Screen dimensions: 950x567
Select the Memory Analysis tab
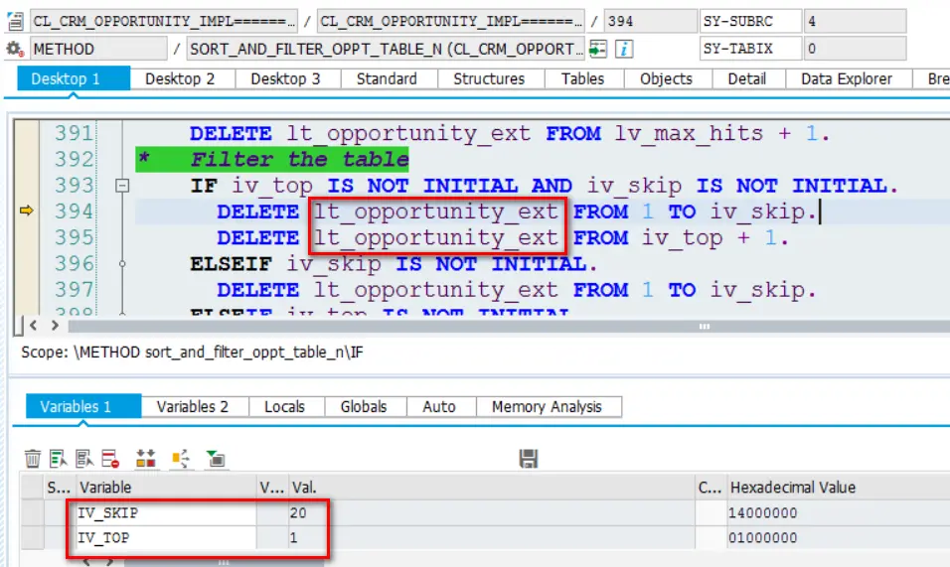click(548, 407)
